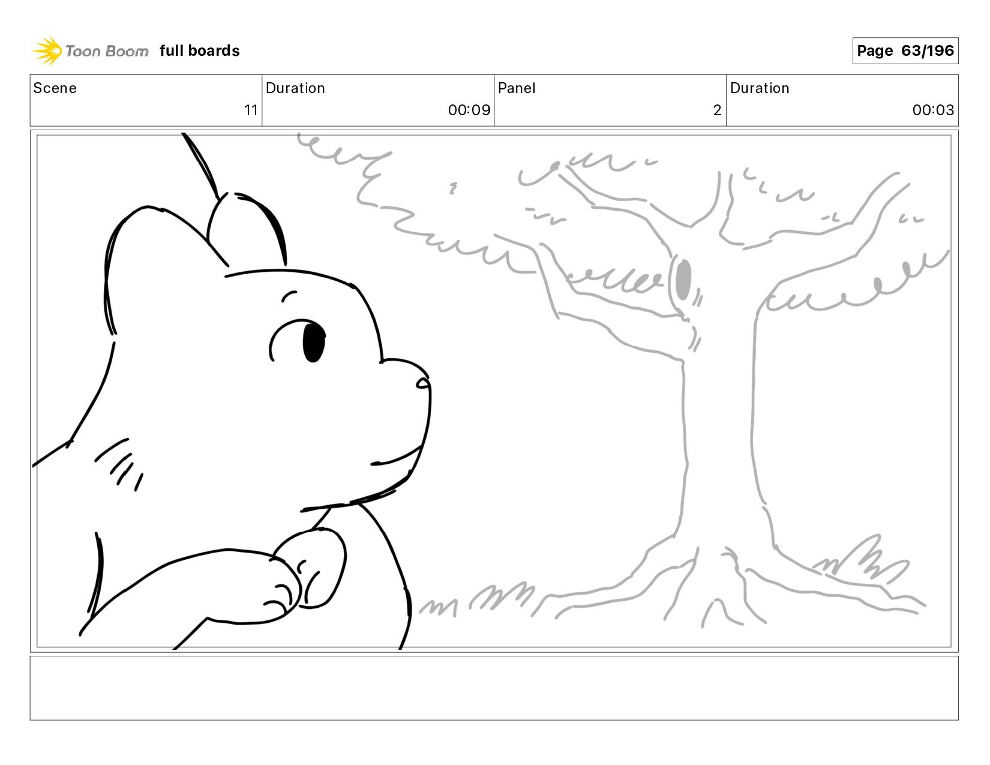Click the panel duration value '00:03'
Image resolution: width=990 pixels, height=765 pixels.
(933, 110)
